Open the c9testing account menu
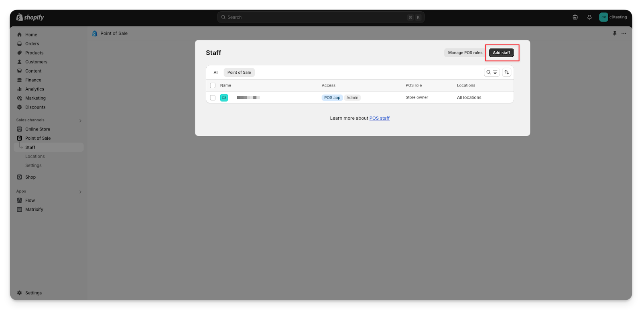The image size is (642, 310). [x=613, y=17]
